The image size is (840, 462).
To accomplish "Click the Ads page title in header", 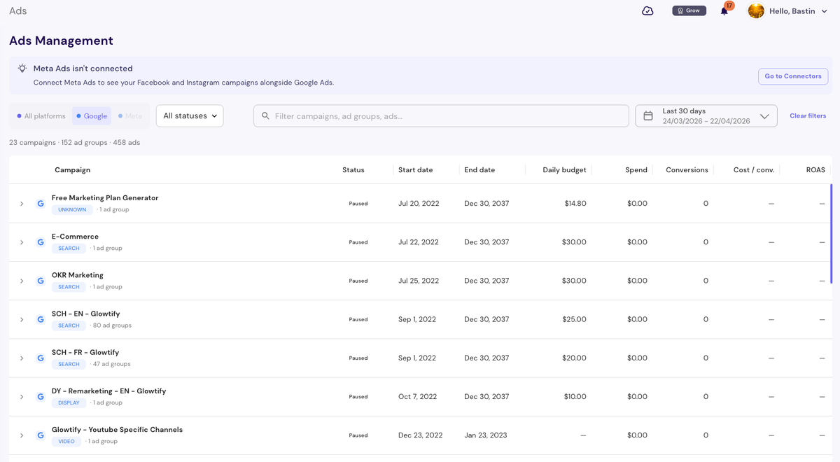I will coord(18,11).
